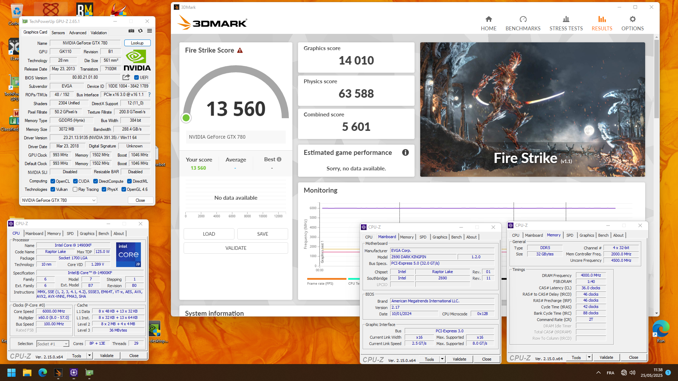Open the GPU selection dropdown in GPU-Z
The width and height of the screenshot is (678, 381).
click(x=59, y=200)
